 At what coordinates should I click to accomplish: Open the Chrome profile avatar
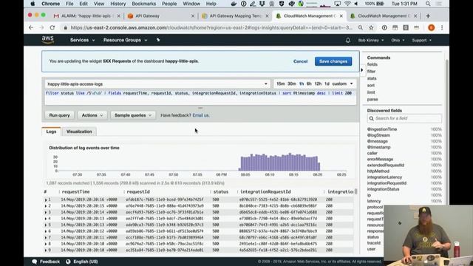[x=432, y=27]
